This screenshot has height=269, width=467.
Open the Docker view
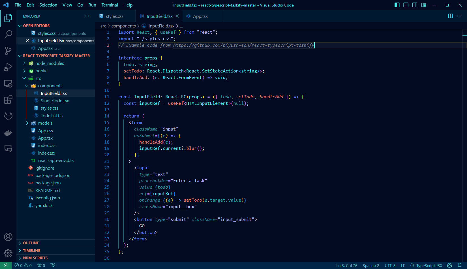8,133
